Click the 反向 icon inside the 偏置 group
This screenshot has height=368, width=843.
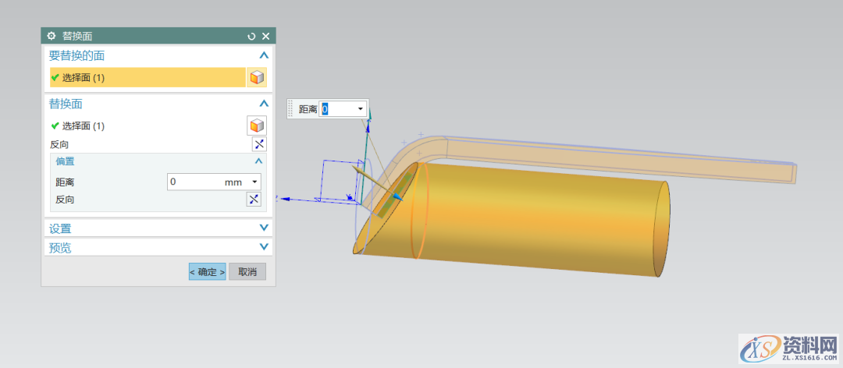(x=254, y=200)
